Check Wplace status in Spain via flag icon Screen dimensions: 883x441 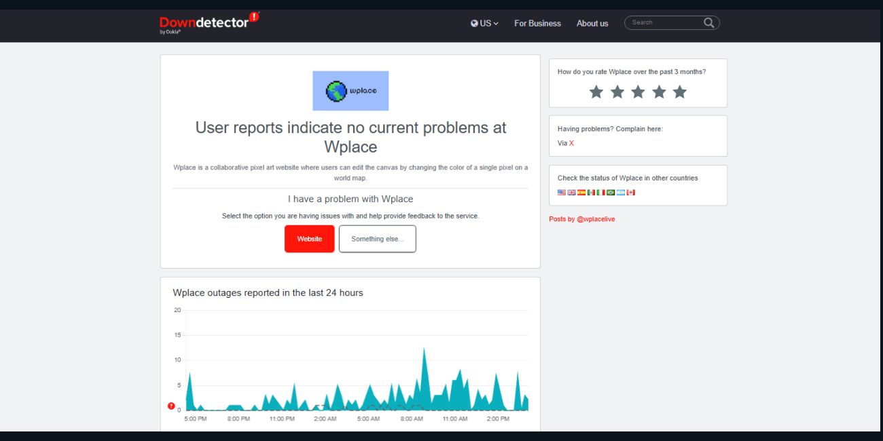coord(581,192)
